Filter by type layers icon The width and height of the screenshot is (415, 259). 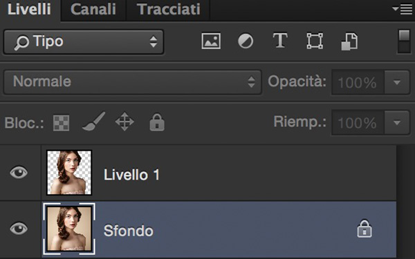pyautogui.click(x=280, y=41)
